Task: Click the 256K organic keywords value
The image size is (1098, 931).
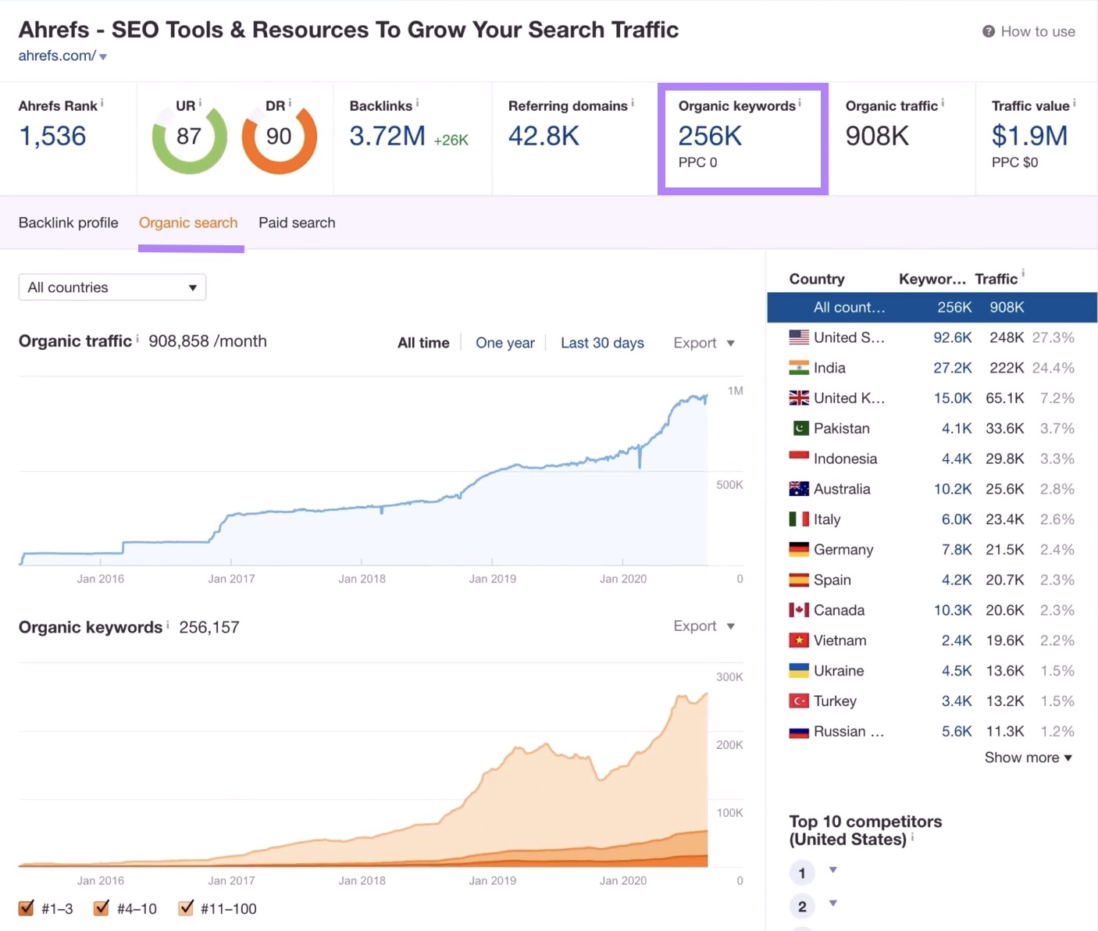Action: (710, 136)
